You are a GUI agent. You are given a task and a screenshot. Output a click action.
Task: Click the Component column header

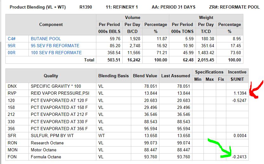pos(51,24)
